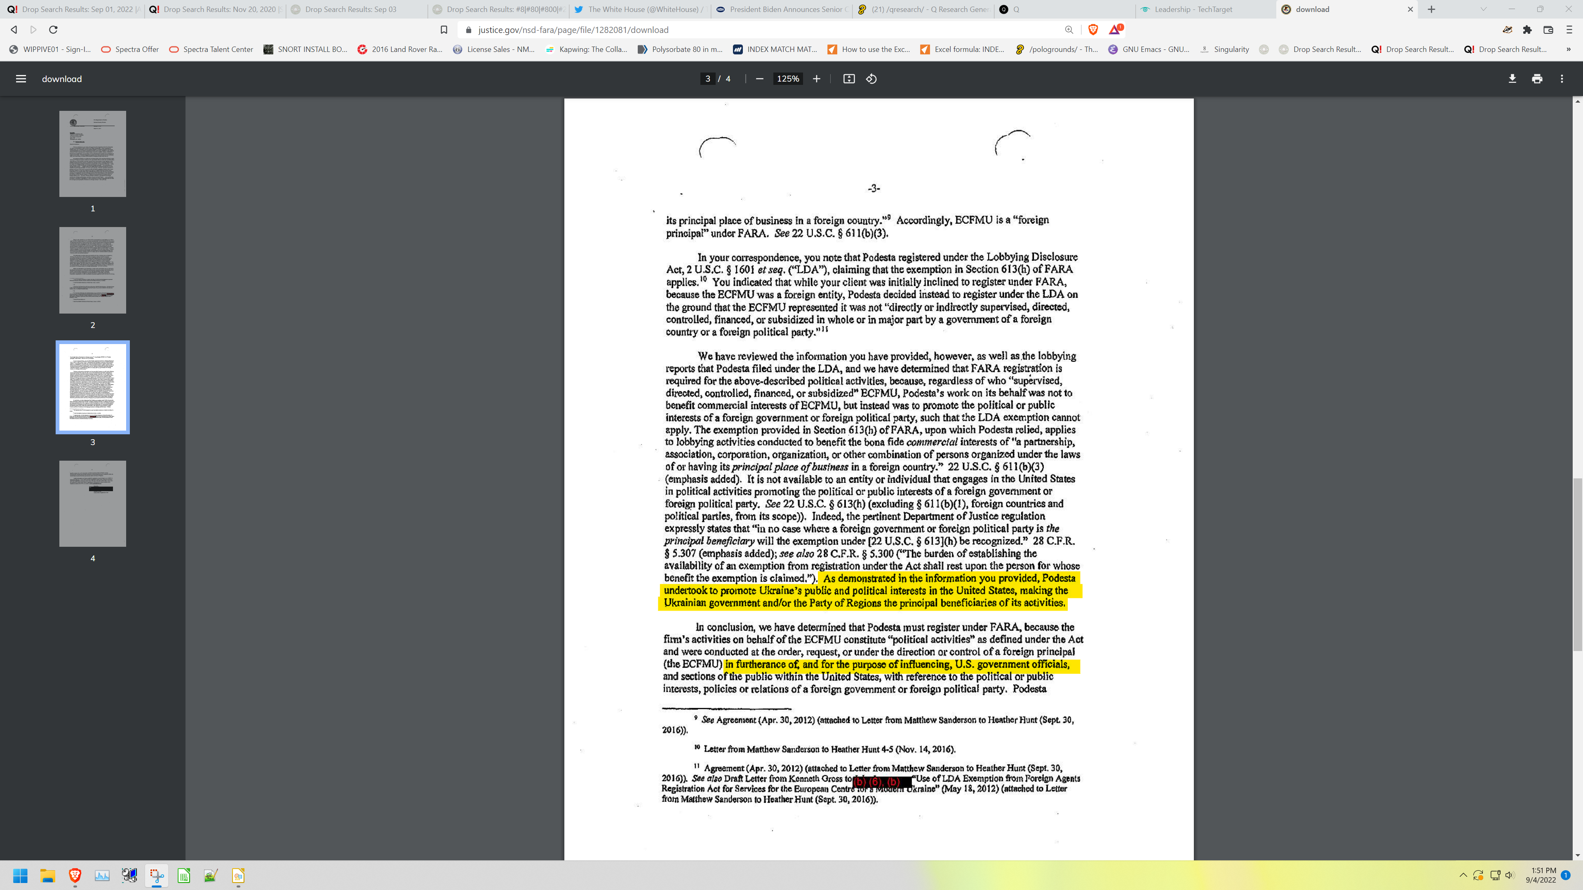Open Kapwing bookmark
Image resolution: width=1583 pixels, height=890 pixels.
586,49
